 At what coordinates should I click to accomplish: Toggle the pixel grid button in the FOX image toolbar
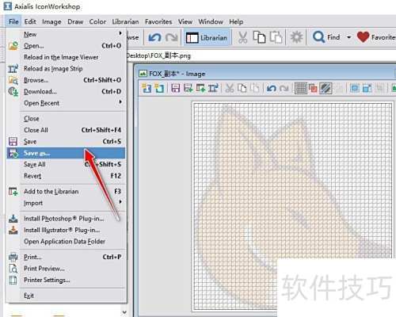tap(301, 88)
